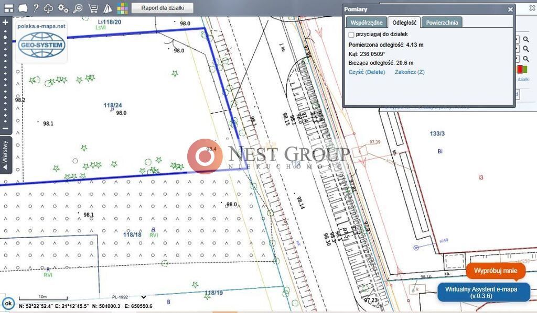Viewport: 537px width, 313px height.
Task: Enable 'przyciągaj do działek' checkbox
Action: point(351,35)
